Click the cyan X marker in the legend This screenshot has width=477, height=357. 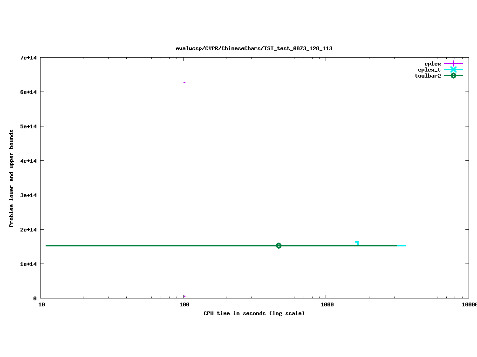(453, 70)
